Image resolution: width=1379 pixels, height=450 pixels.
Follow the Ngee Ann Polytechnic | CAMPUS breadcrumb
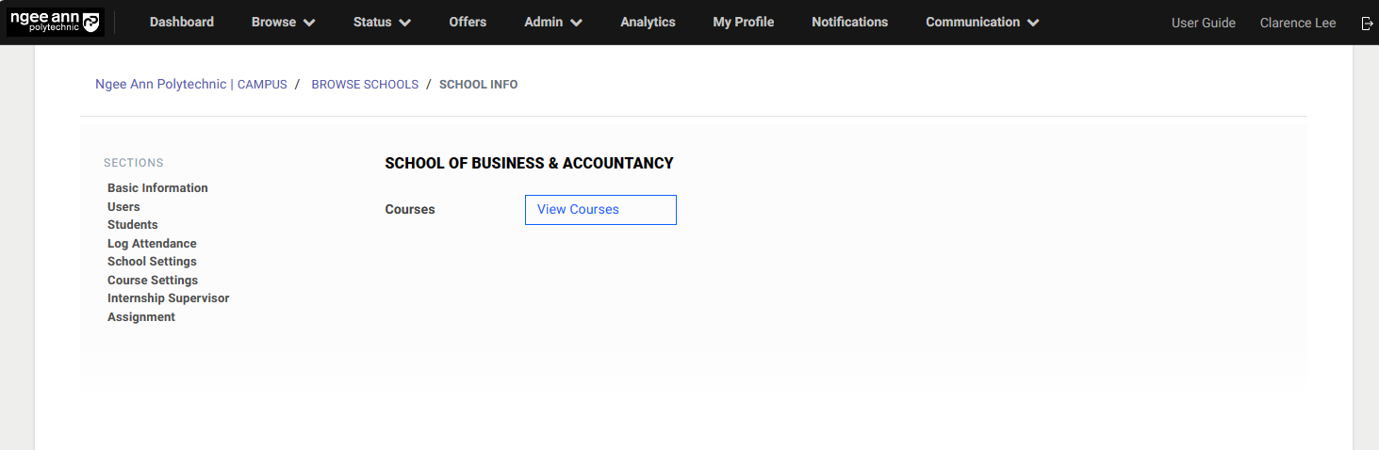(190, 85)
